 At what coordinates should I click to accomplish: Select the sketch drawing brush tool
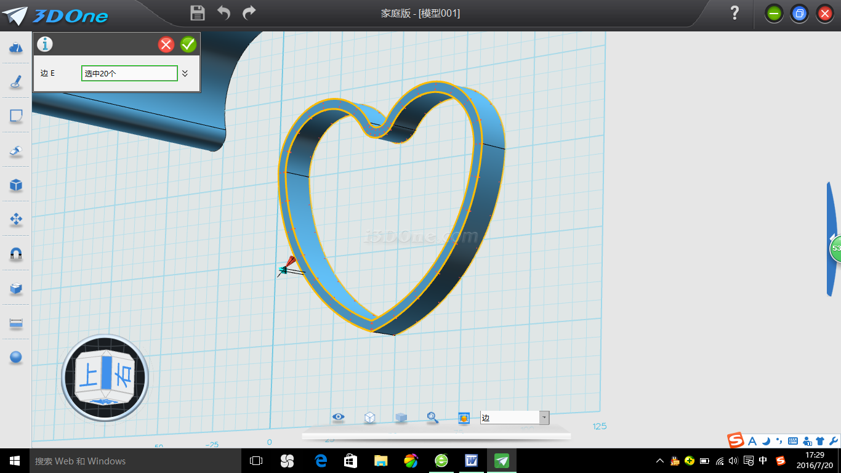16,82
